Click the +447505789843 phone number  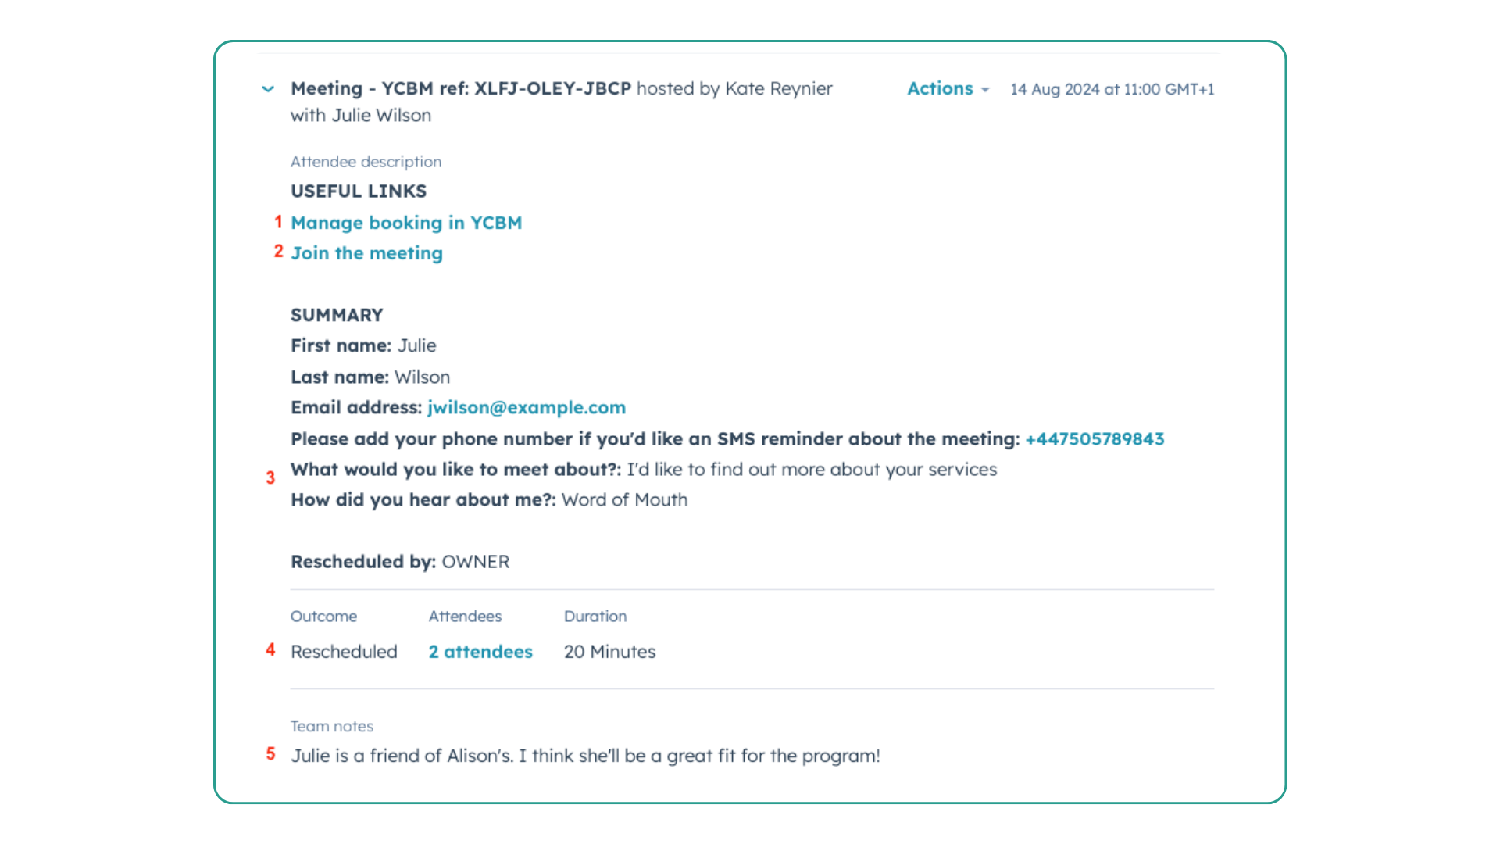tap(1095, 438)
